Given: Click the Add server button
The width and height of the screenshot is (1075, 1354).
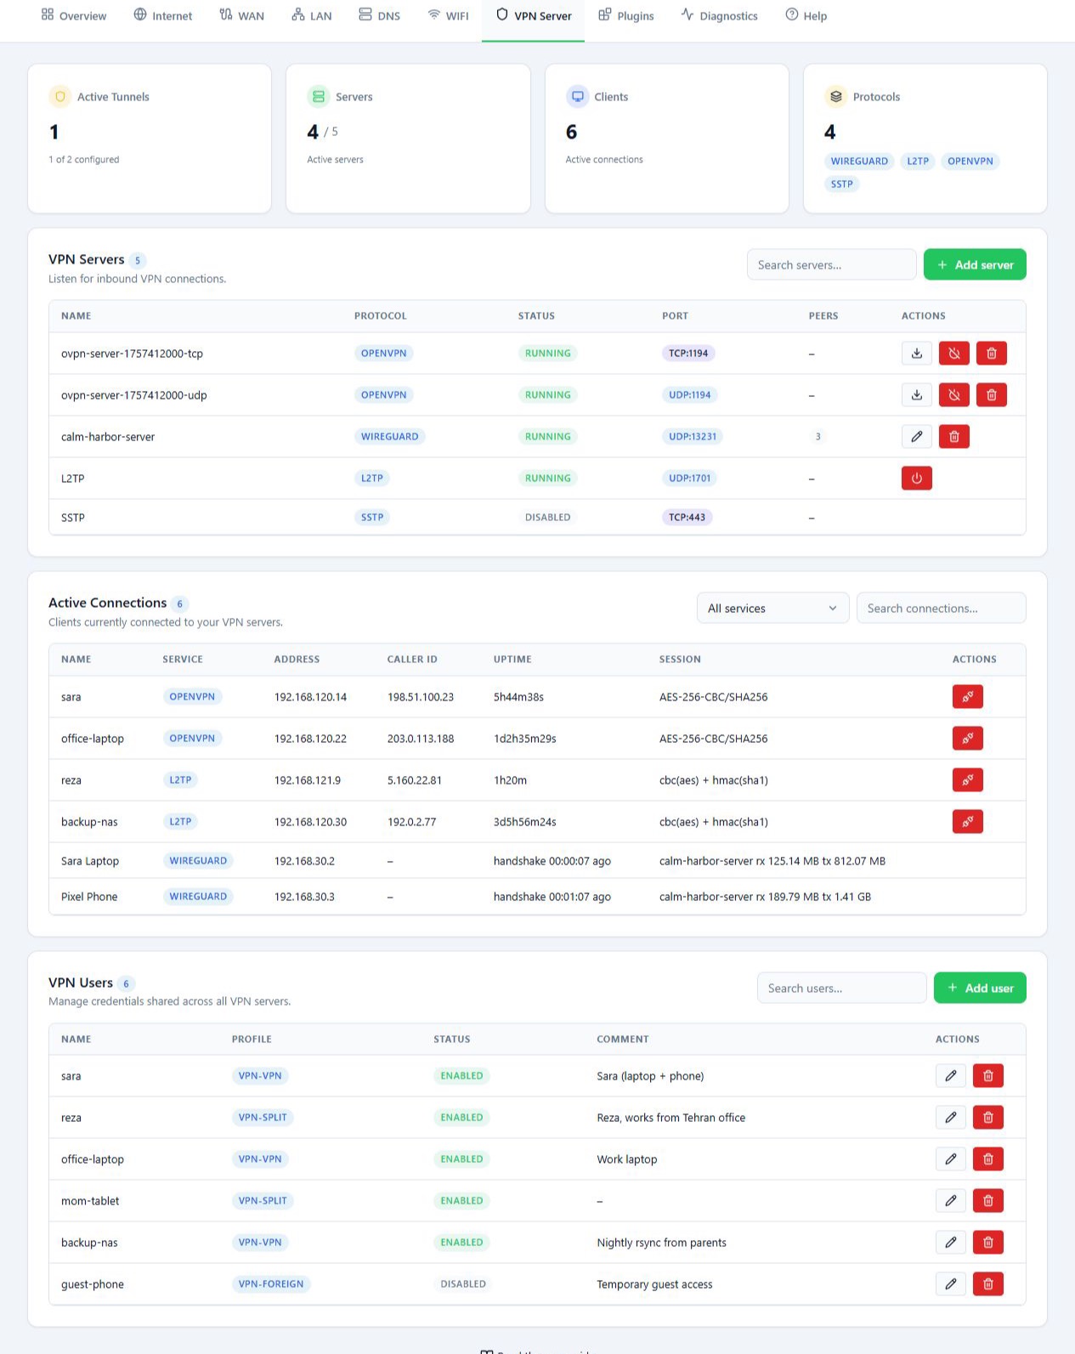Looking at the screenshot, I should pos(975,265).
